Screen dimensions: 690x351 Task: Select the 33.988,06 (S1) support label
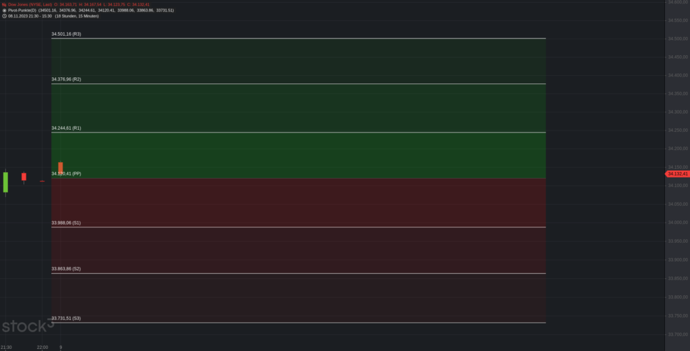pyautogui.click(x=66, y=223)
